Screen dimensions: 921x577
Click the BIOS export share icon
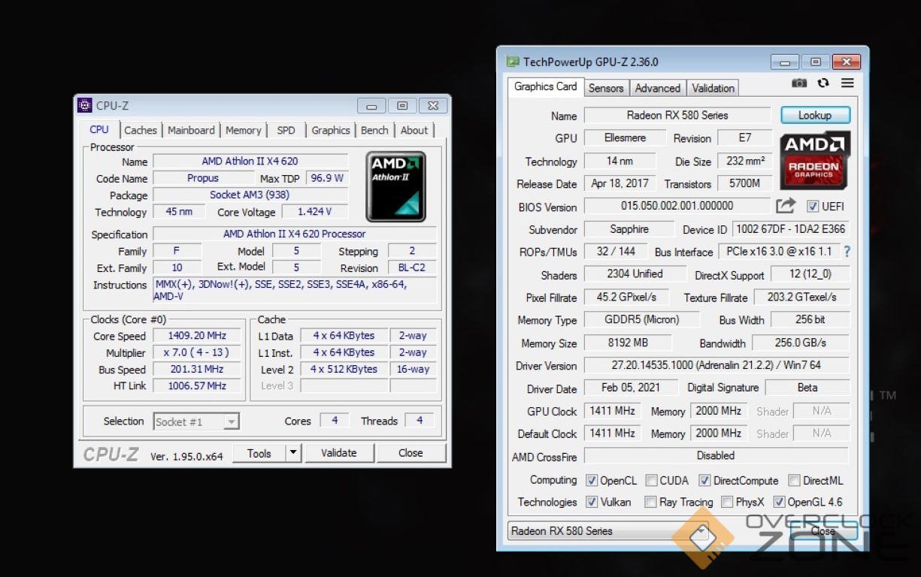786,206
